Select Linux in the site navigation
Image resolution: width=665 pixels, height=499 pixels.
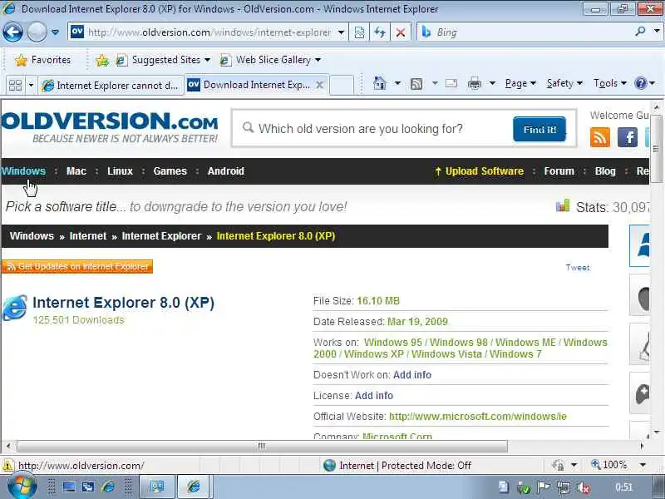120,171
